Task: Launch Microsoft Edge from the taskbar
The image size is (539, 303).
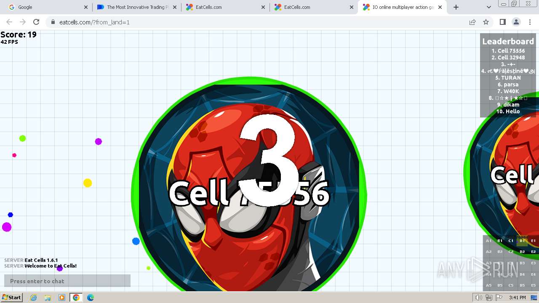Action: tap(91, 298)
